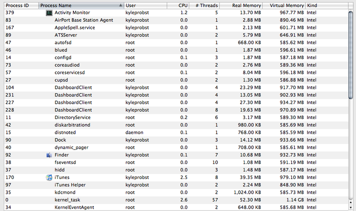The height and width of the screenshot is (211, 356).
Task: Sort by User column header
Action: coord(146,5)
